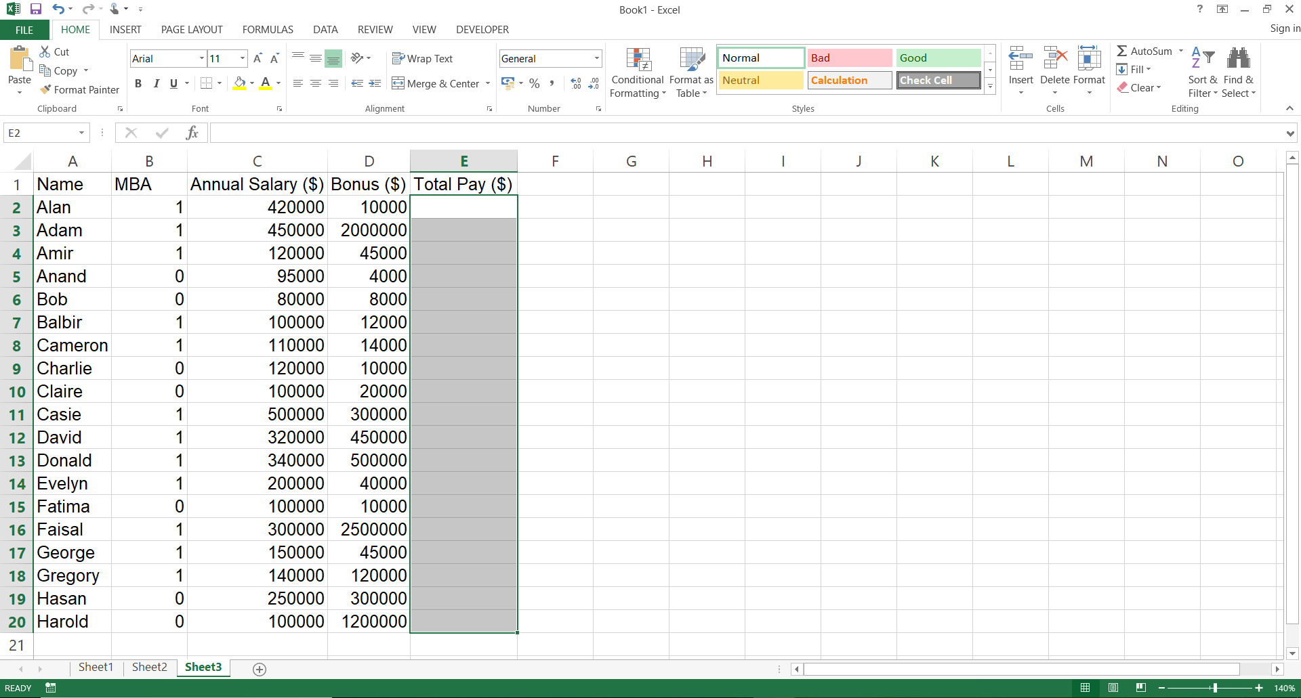Click the Undo arrow icon
The height and width of the screenshot is (698, 1301).
point(58,9)
